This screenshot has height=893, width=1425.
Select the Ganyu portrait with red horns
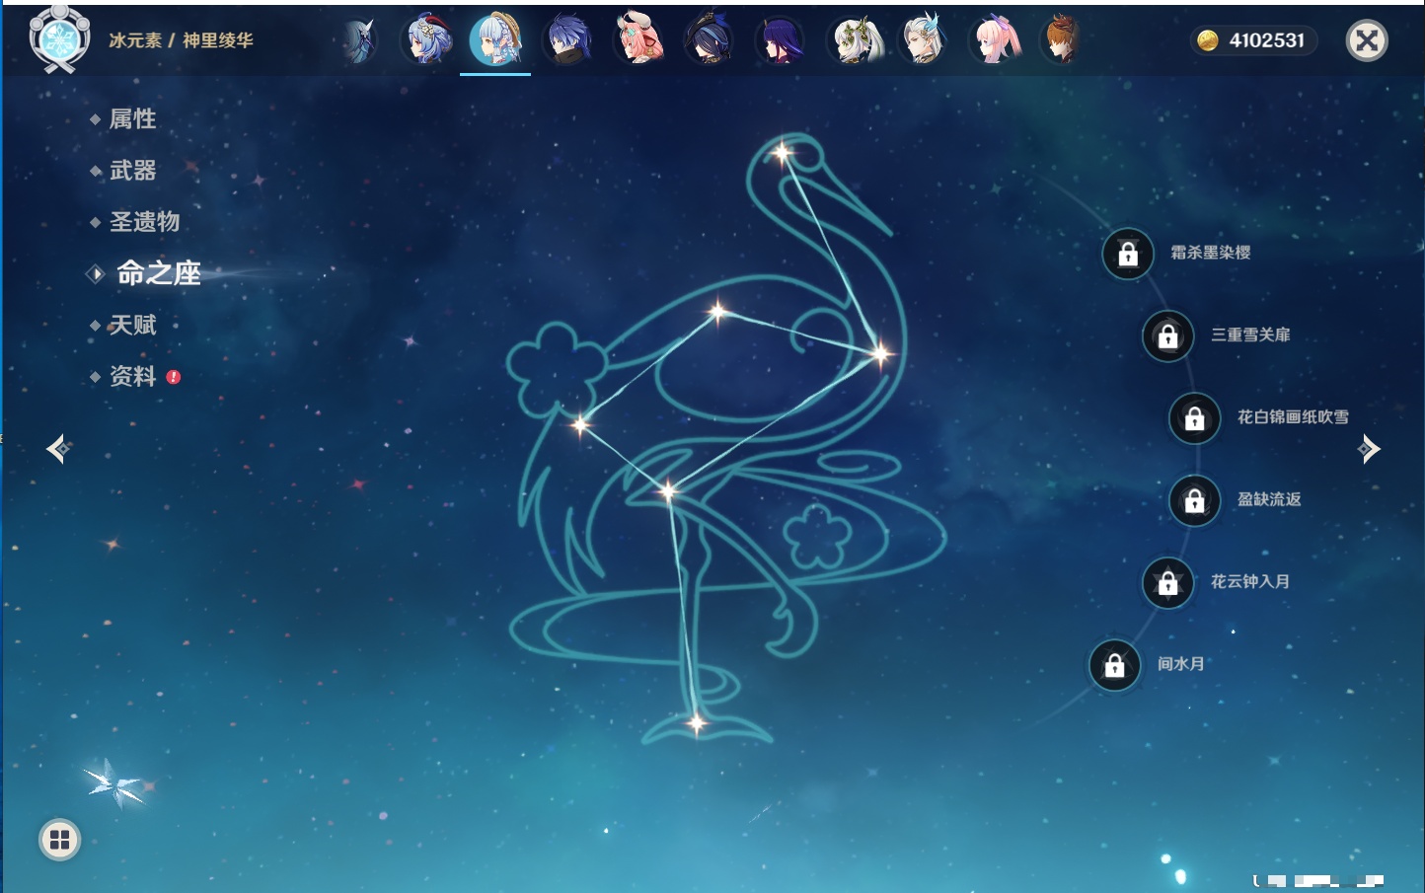426,40
